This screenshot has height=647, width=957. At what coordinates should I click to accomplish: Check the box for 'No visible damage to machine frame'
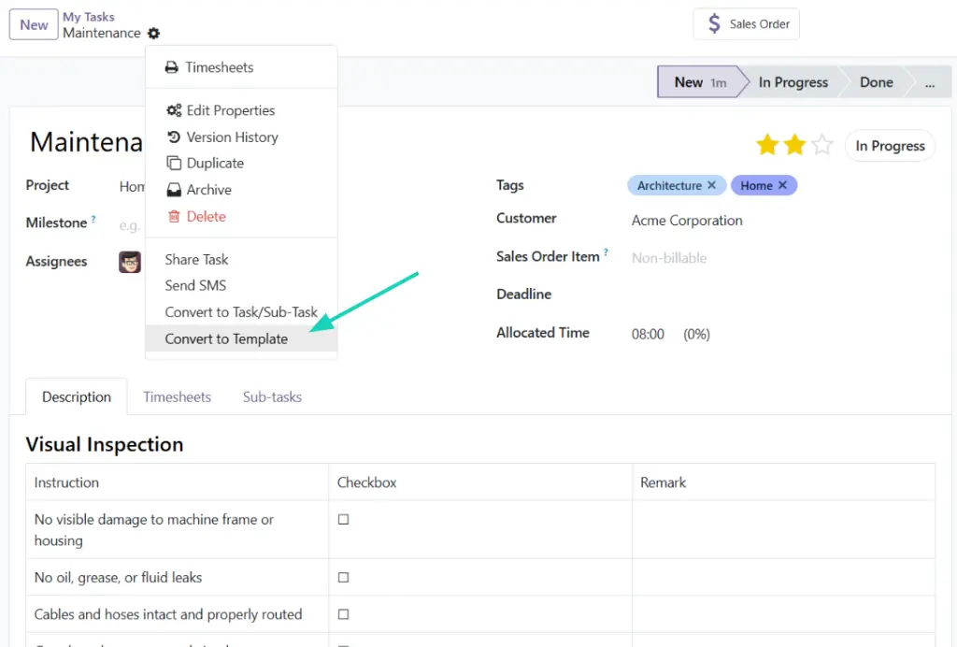click(343, 519)
